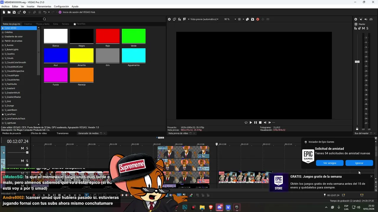Open a project with the folder icon
Screen dimensions: 378x212
click(9, 12)
